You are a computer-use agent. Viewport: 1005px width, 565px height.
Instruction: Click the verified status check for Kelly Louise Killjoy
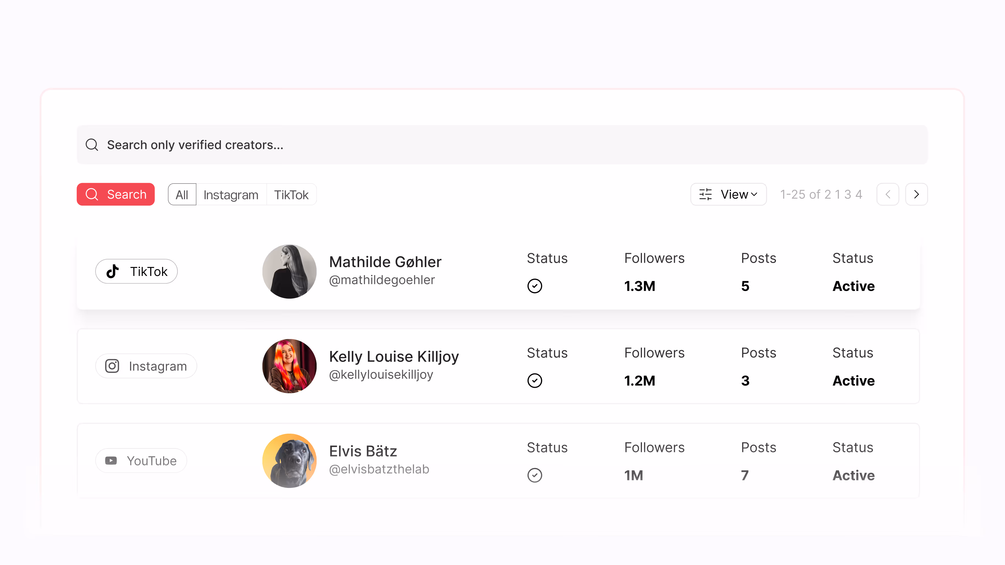535,381
